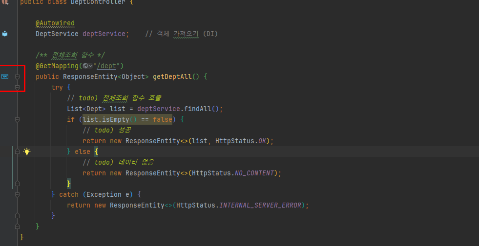Collapse the if (list.isEmpty() == false) block
The image size is (479, 246).
tap(18, 120)
